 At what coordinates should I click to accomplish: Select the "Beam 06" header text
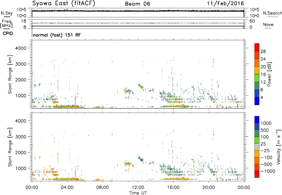coord(137,4)
